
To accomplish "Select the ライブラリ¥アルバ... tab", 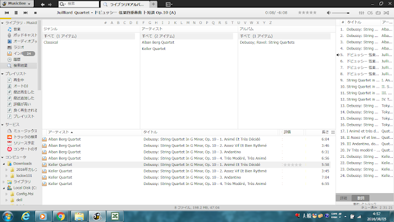I will coord(125,4).
